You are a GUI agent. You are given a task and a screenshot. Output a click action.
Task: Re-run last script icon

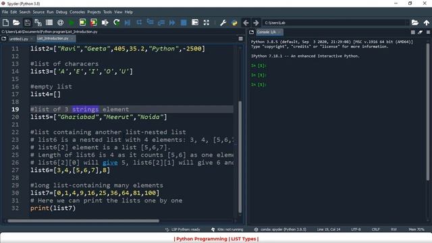117,22
